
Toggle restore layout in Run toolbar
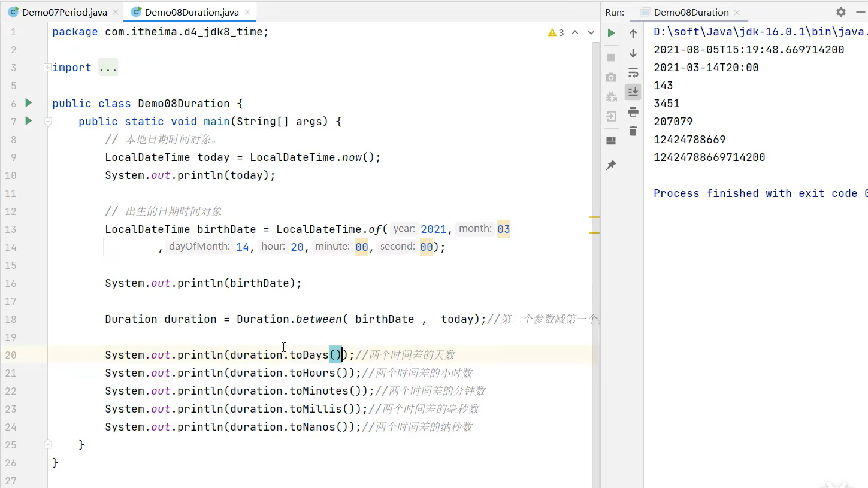[x=611, y=140]
